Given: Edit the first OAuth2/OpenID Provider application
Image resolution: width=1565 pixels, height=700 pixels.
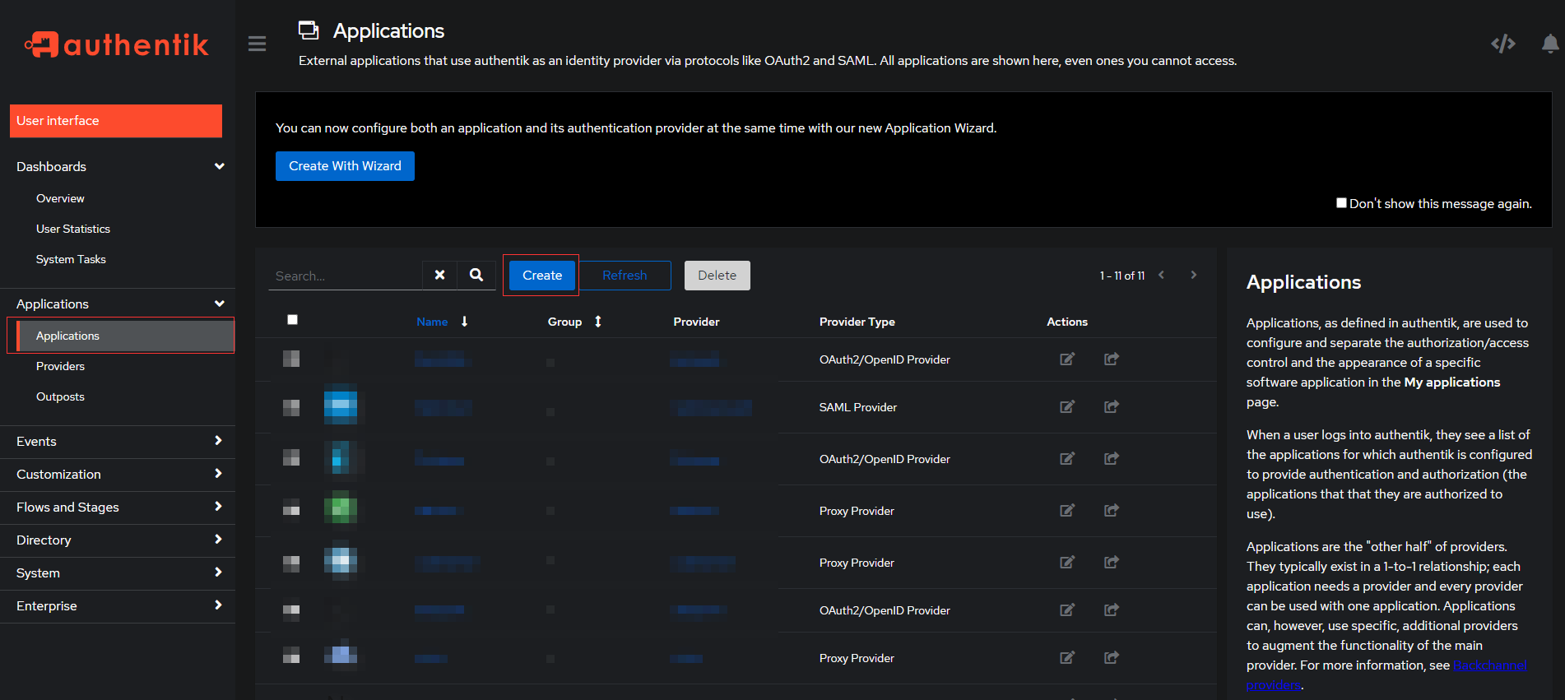Looking at the screenshot, I should (x=1067, y=359).
